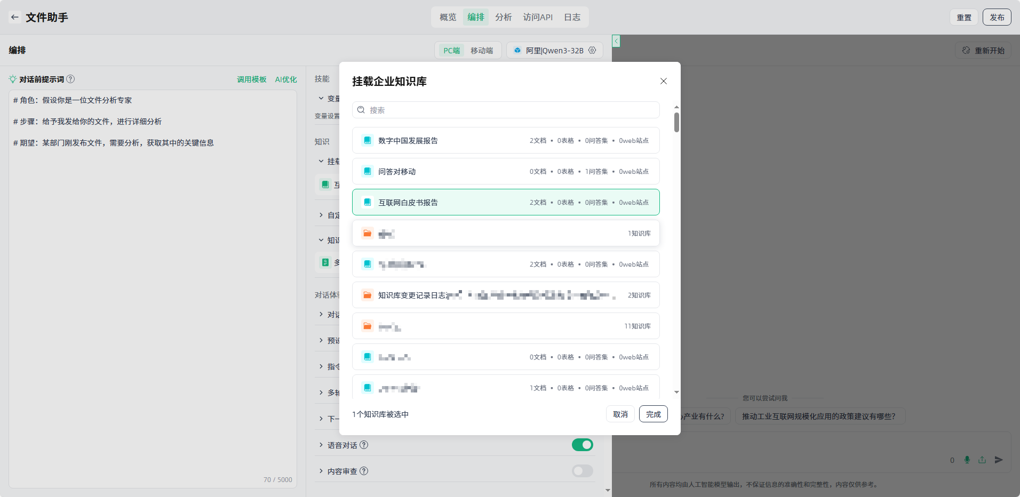Click the upload icon in chat input
Image resolution: width=1020 pixels, height=497 pixels.
pos(982,460)
